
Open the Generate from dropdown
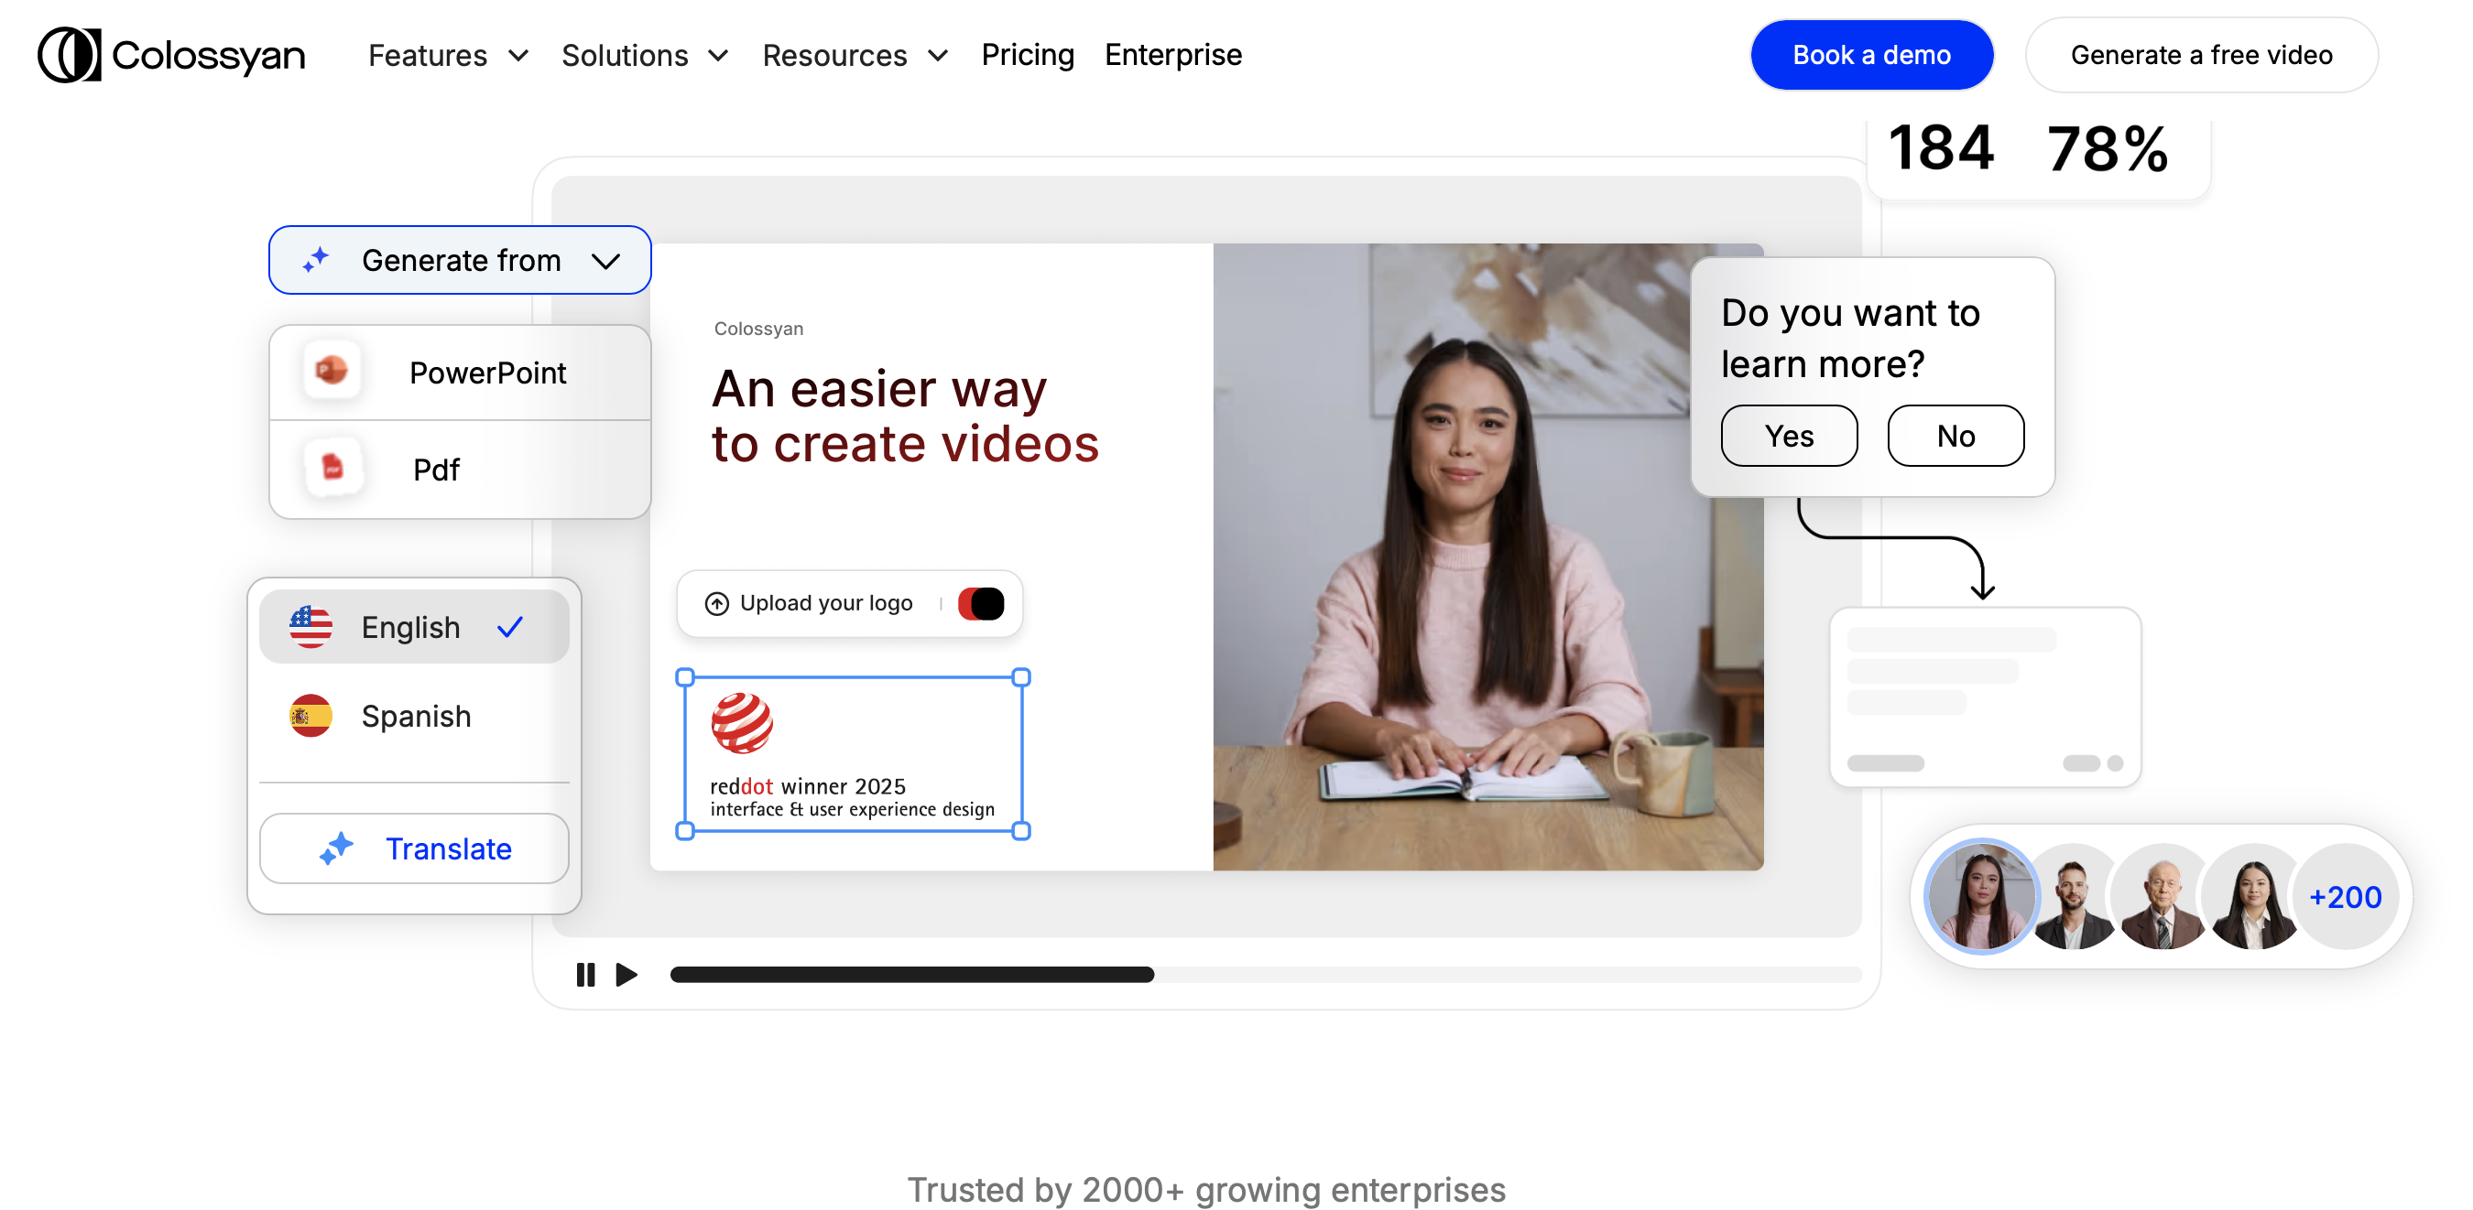pos(460,260)
